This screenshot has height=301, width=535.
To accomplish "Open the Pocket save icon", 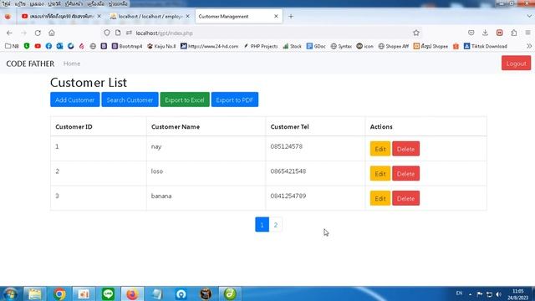I will point(471,33).
